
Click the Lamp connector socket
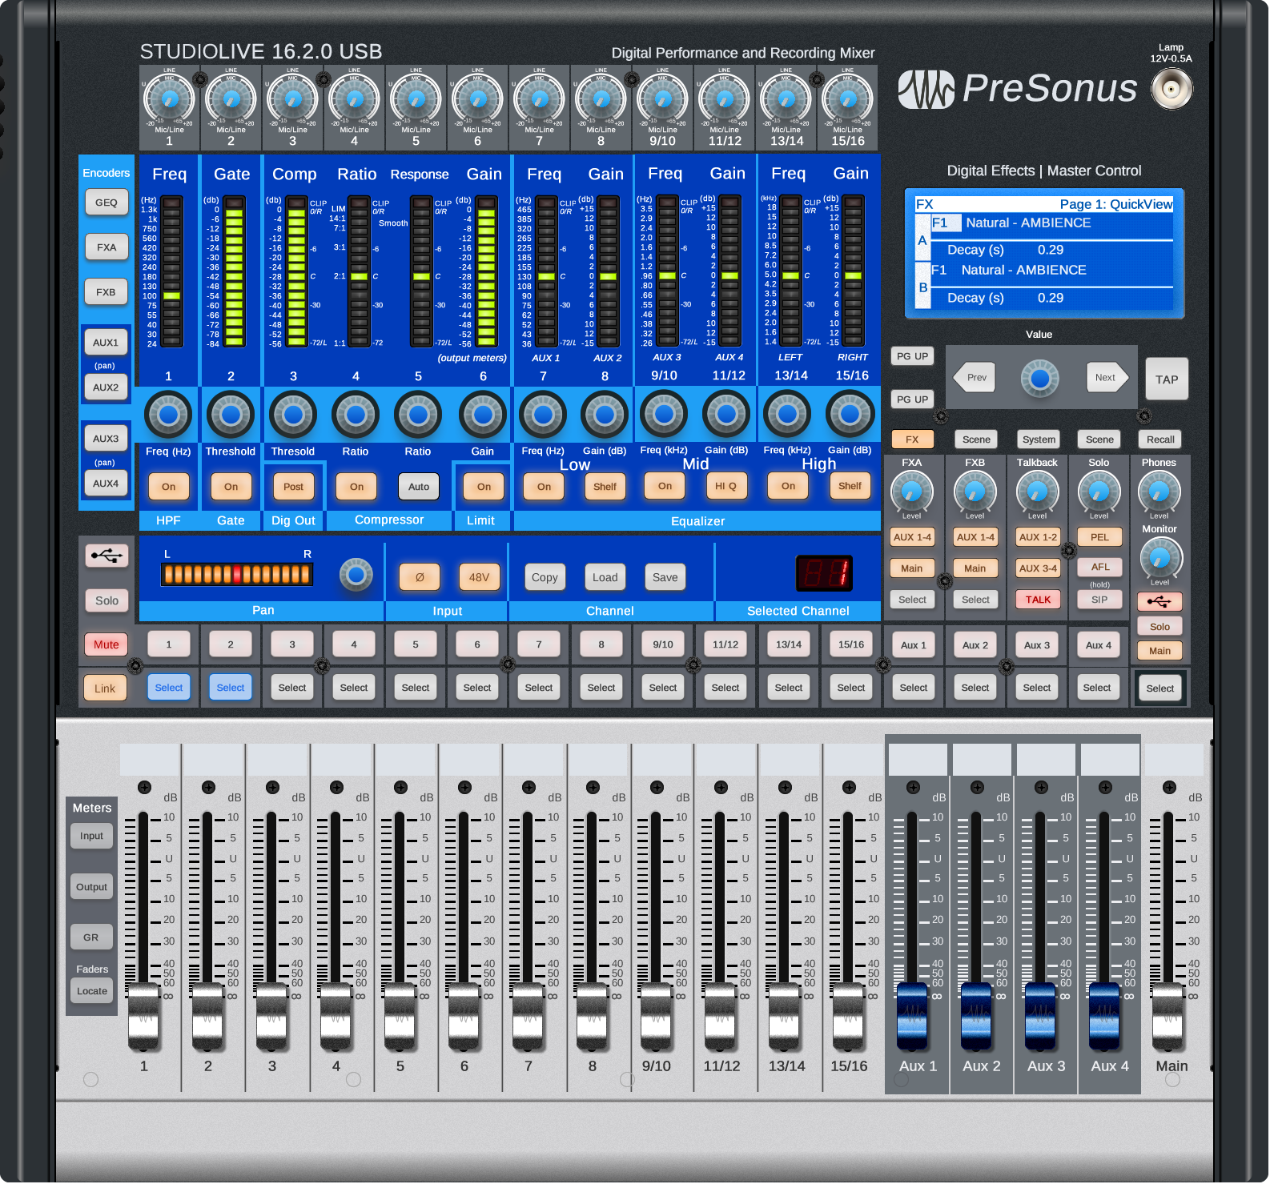point(1172,88)
